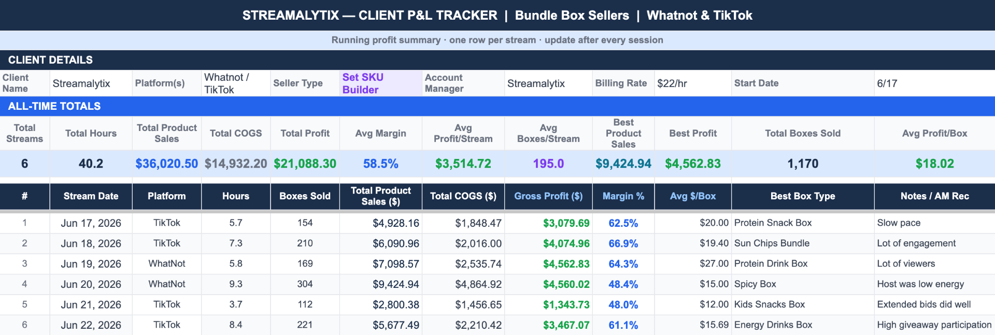
Task: Click Best Profit value '$4,562.83' in totals
Action: (x=693, y=164)
